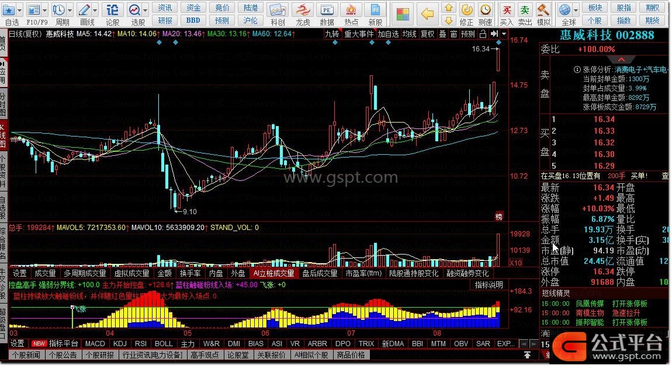Click the up arrow navigation icon
The width and height of the screenshot is (672, 366).
(x=448, y=8)
